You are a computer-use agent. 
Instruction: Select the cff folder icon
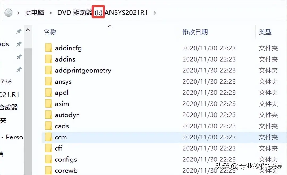tap(49, 148)
